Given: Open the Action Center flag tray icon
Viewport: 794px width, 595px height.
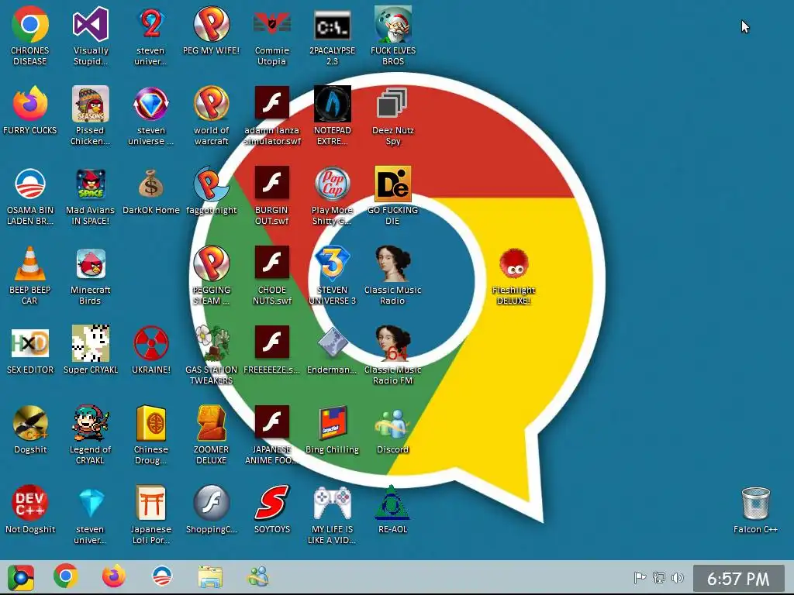Looking at the screenshot, I should click(640, 577).
